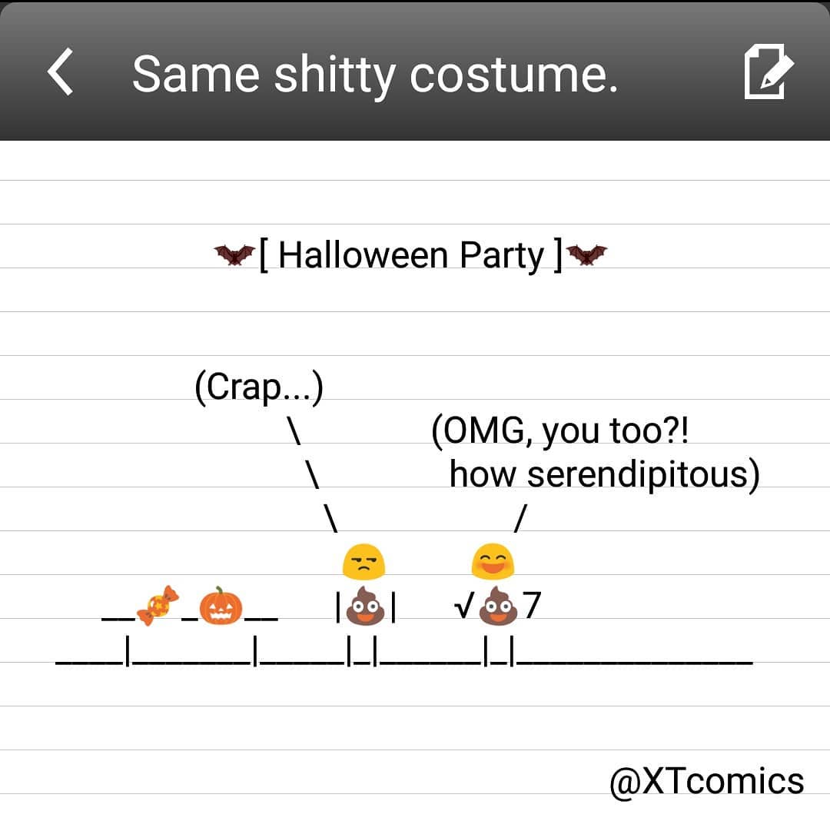830x831 pixels.
Task: Tap the jack-o'-lantern pumpkin emoji
Action: pyautogui.click(x=221, y=606)
